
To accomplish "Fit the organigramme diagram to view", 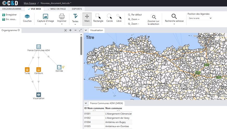I will (x=66, y=30).
